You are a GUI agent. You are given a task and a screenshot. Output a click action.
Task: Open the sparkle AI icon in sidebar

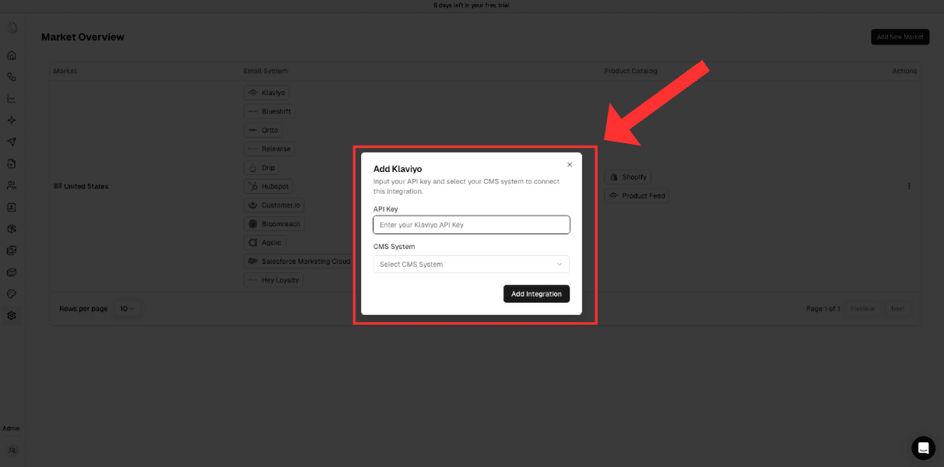[x=12, y=120]
